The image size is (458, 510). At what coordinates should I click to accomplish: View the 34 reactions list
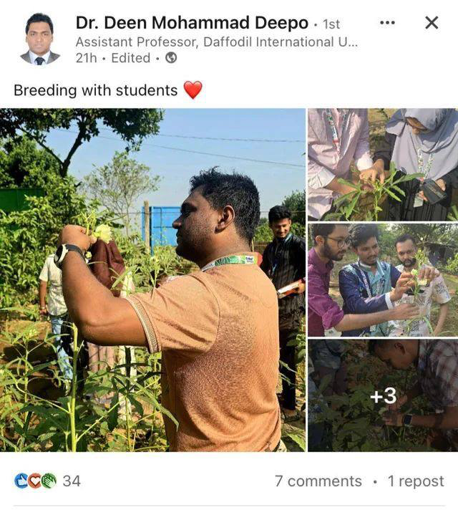click(x=72, y=481)
